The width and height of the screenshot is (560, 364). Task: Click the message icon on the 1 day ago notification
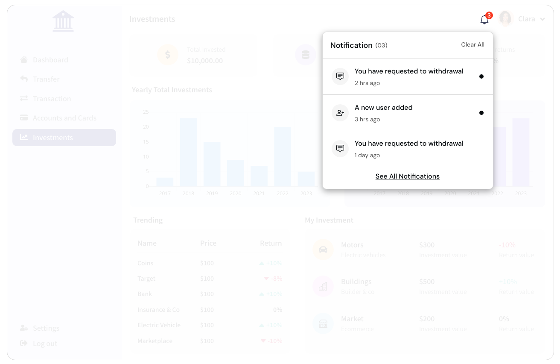pyautogui.click(x=340, y=148)
